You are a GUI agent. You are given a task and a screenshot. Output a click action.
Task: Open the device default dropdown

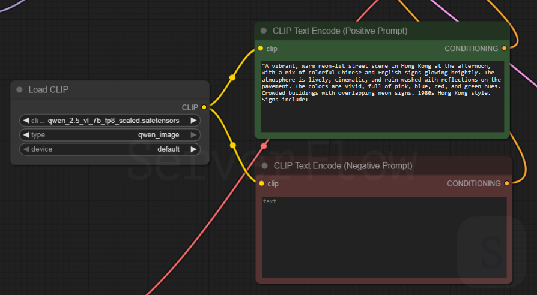click(x=110, y=149)
